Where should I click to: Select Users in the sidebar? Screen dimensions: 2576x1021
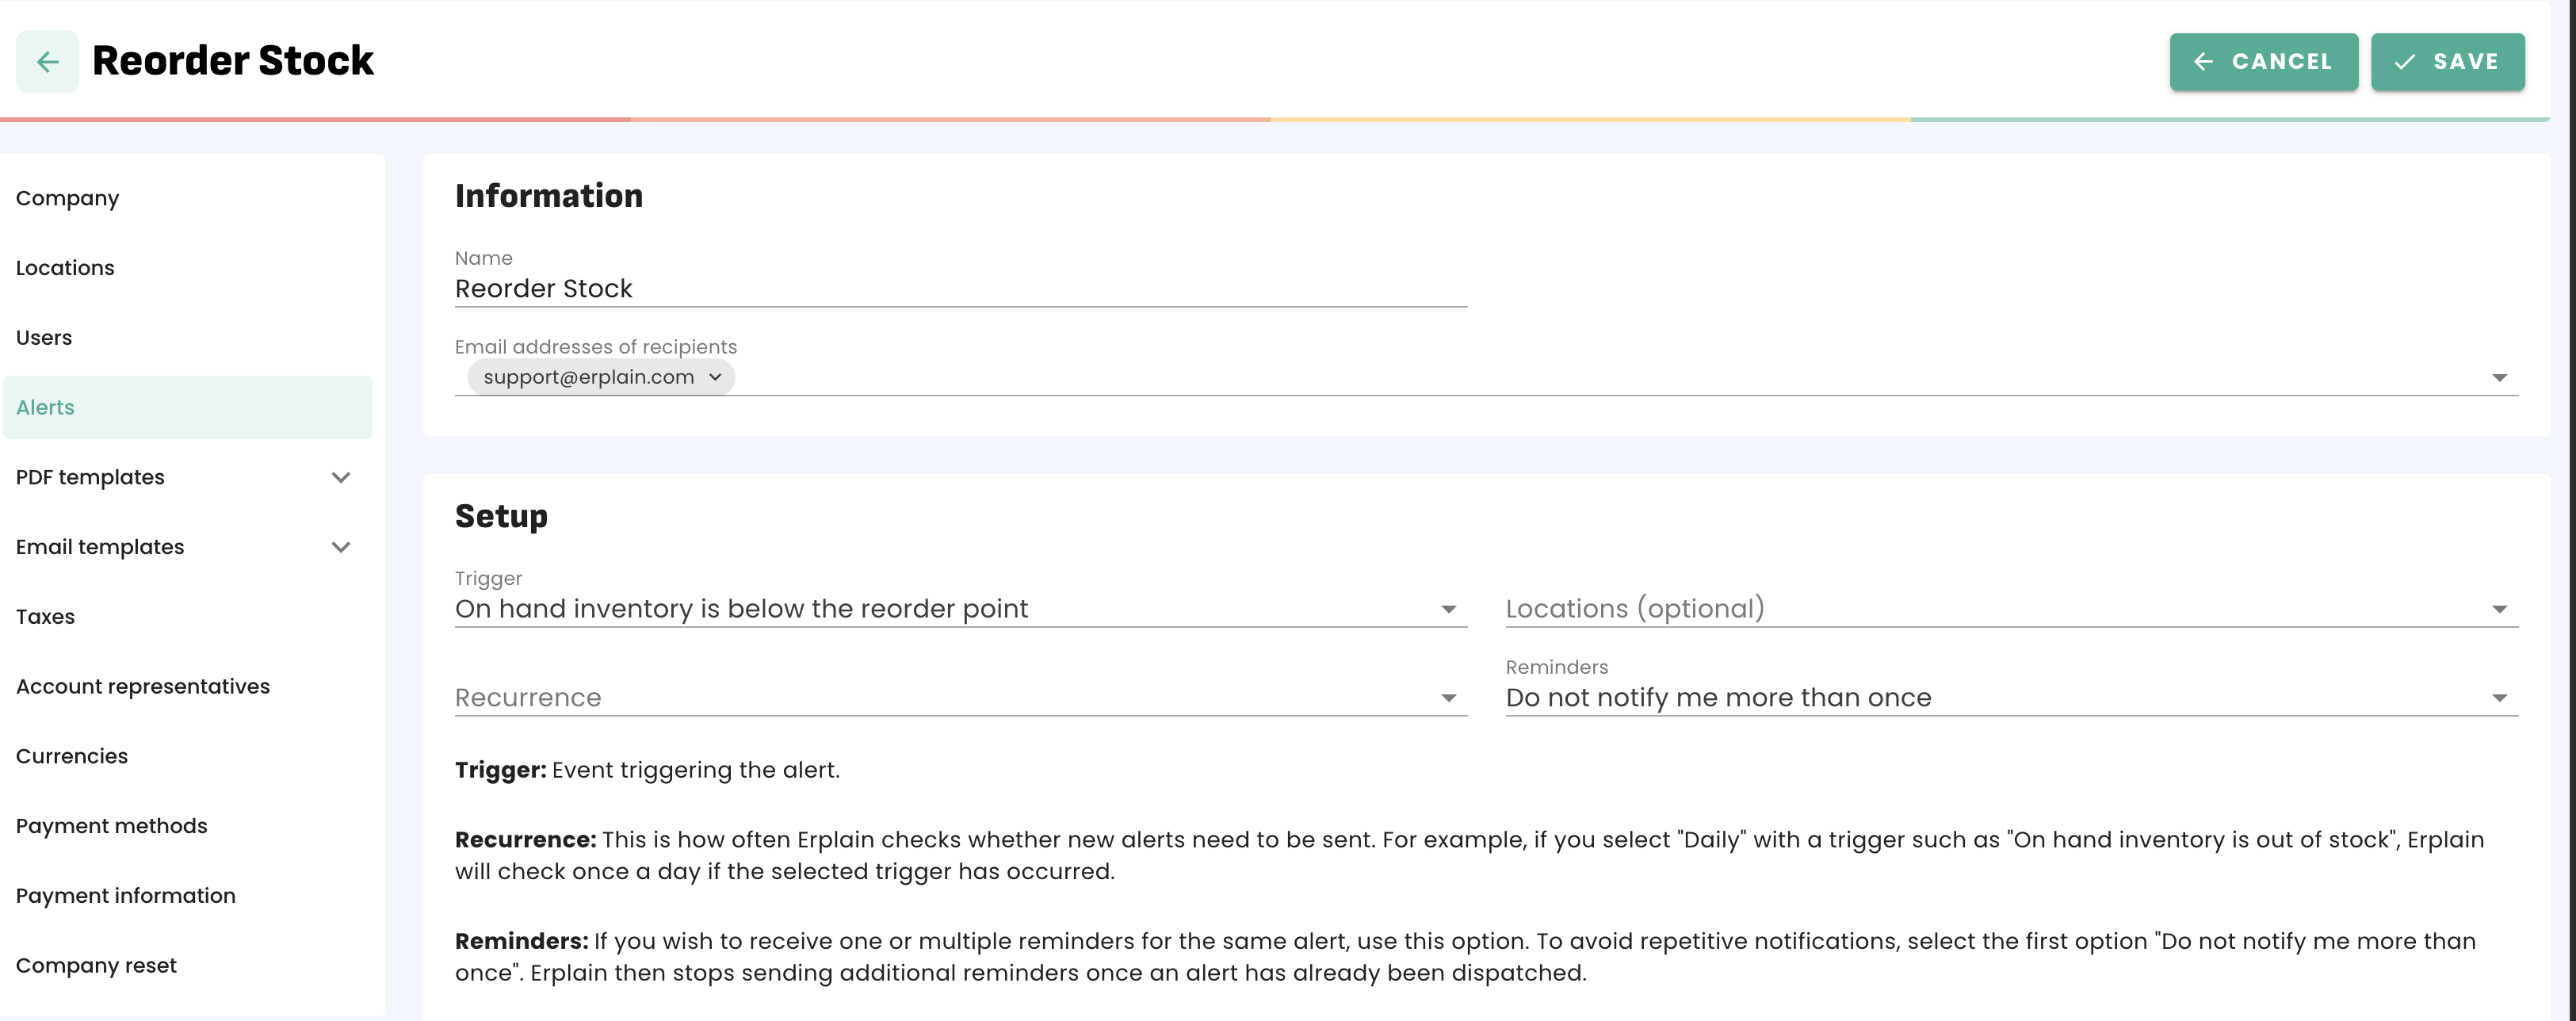pos(44,338)
